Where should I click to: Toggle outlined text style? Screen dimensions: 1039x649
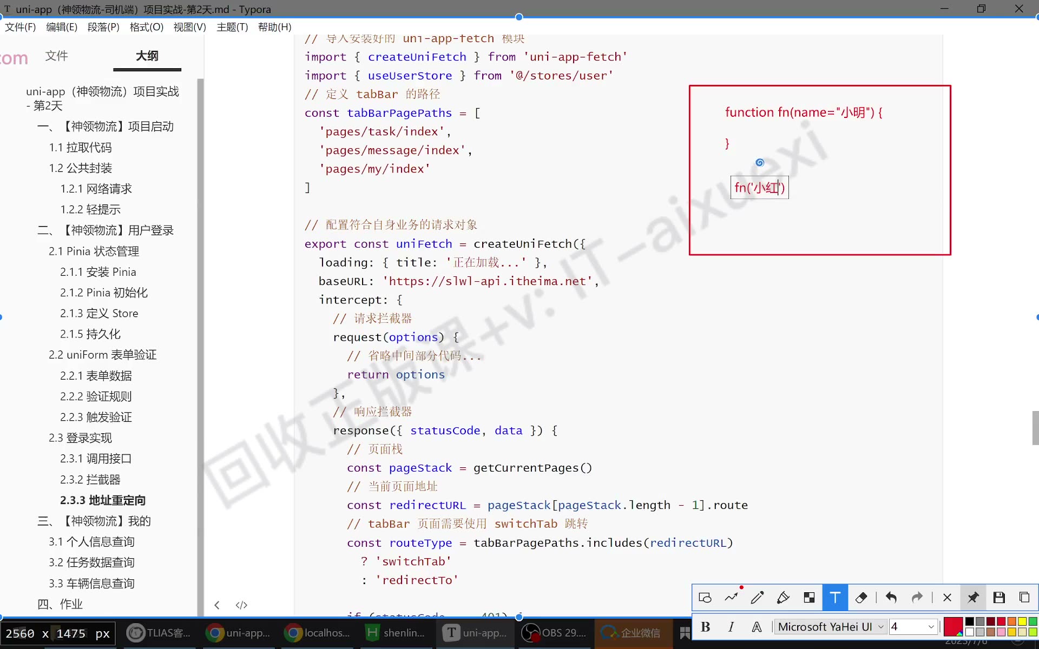757,627
